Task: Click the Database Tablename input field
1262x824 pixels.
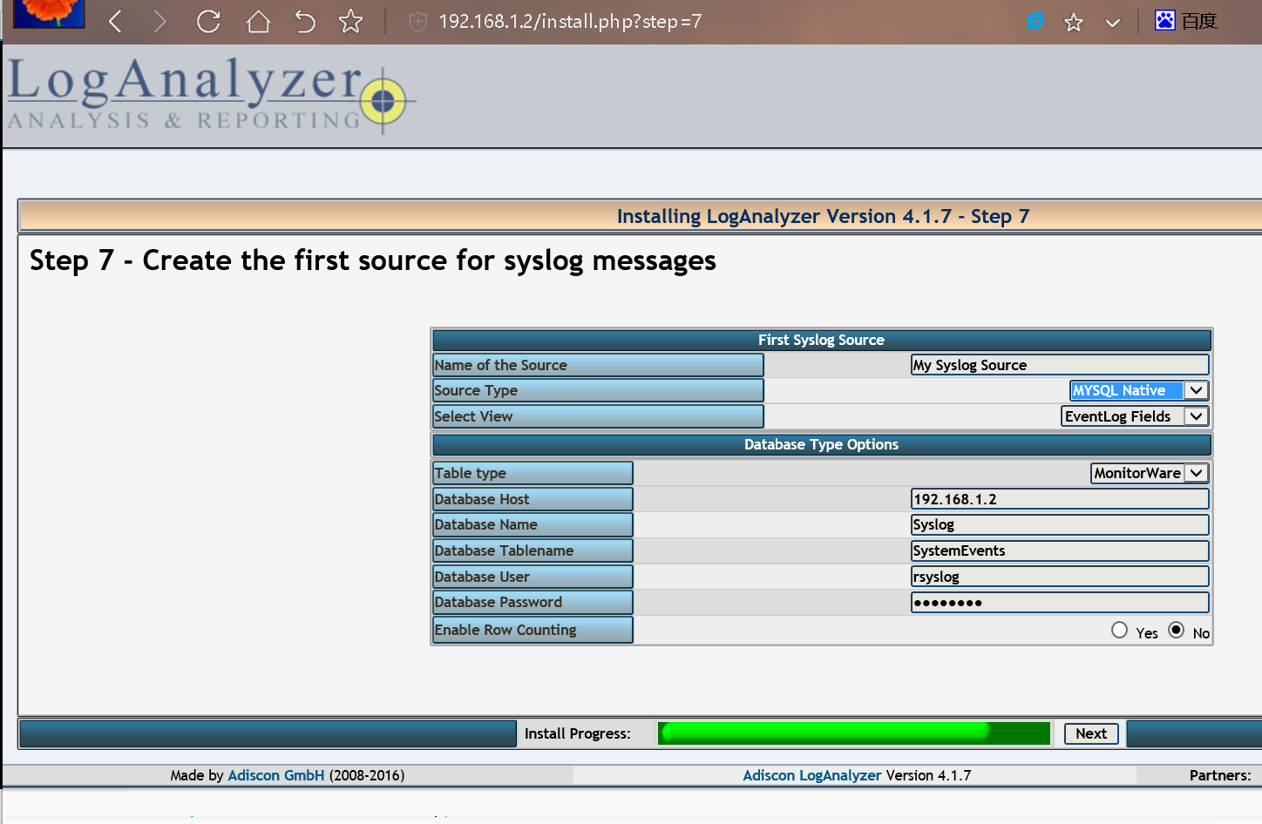Action: pyautogui.click(x=1060, y=550)
